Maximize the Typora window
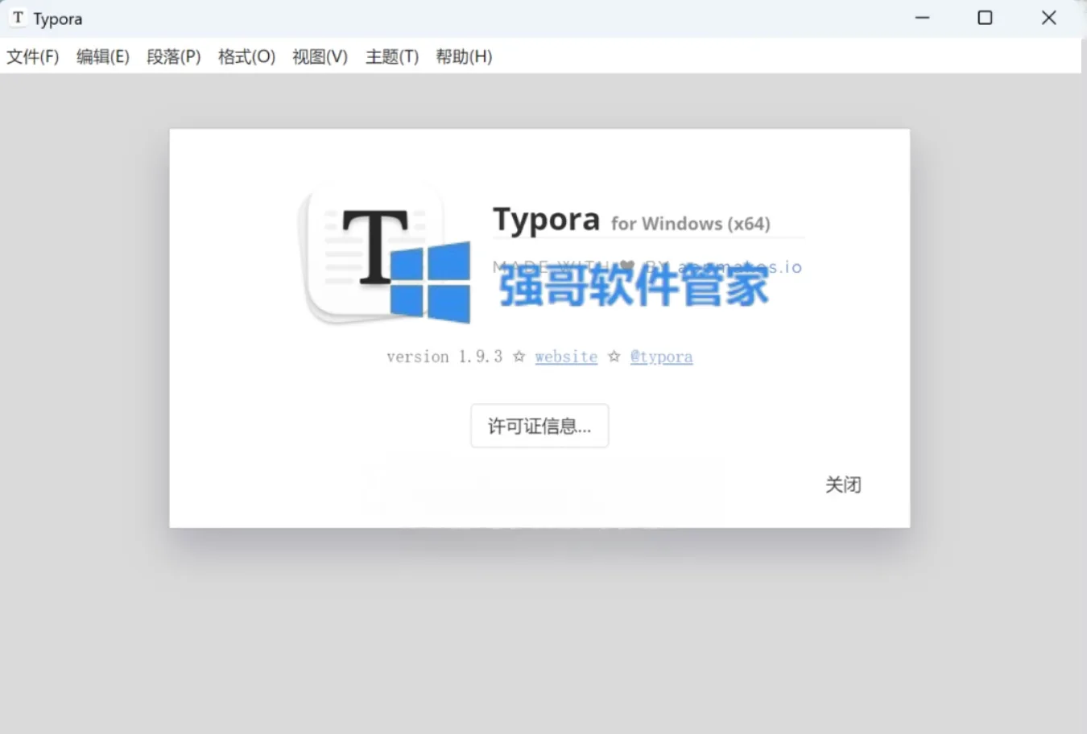 tap(985, 18)
